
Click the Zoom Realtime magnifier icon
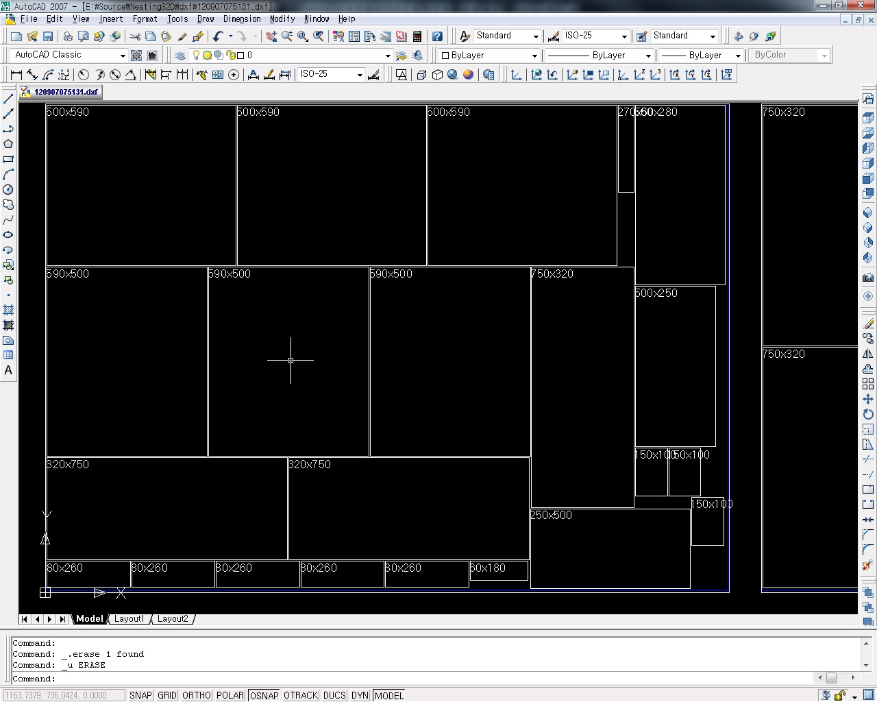coord(287,36)
